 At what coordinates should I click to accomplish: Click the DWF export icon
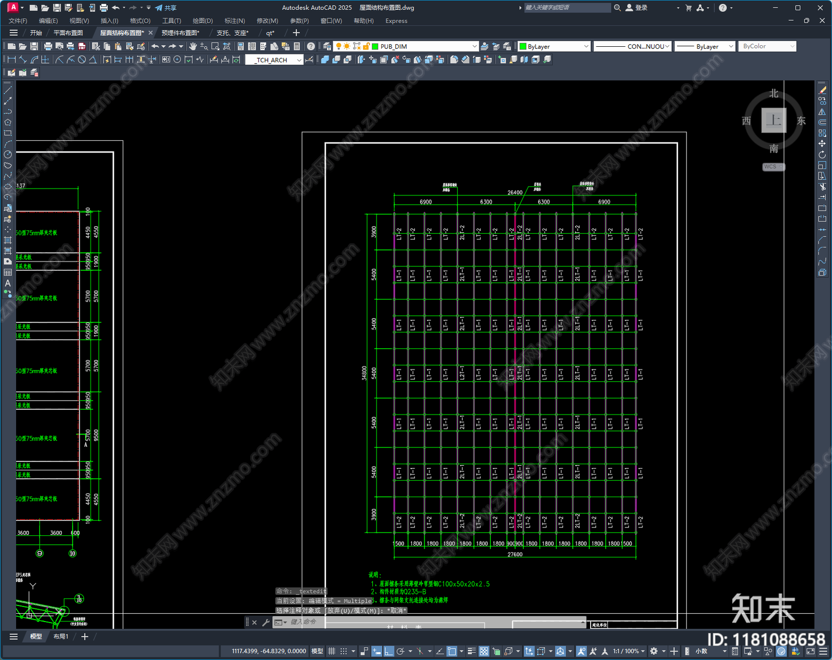coord(82,46)
